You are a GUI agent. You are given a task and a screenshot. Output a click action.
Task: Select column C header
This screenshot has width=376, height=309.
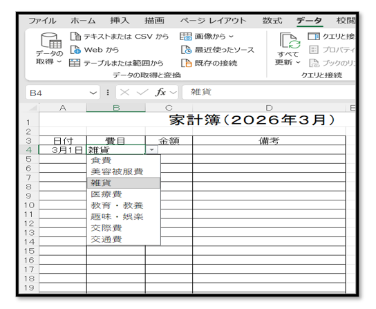(x=169, y=108)
